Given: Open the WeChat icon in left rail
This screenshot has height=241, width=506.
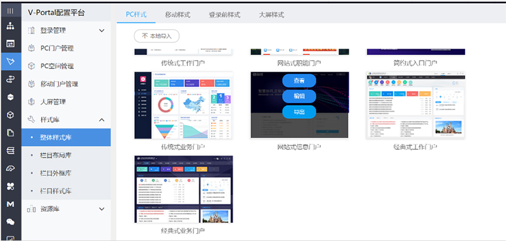Looking at the screenshot, I should 10,221.
